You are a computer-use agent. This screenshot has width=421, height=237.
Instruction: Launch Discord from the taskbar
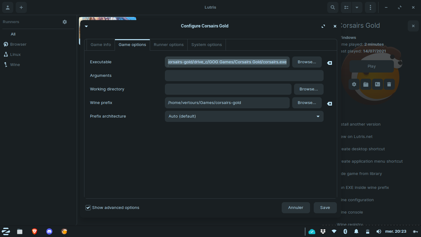[x=49, y=231]
